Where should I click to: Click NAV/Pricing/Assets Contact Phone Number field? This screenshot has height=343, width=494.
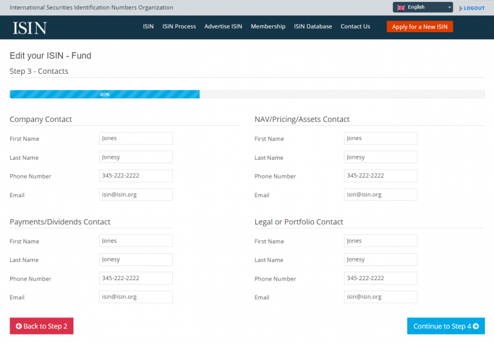[380, 176]
